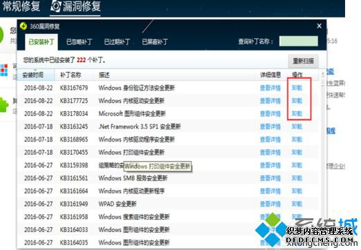Click 'Microsoft 图形组件安全更新' description
Screen dimensions: 361x250
point(132,114)
